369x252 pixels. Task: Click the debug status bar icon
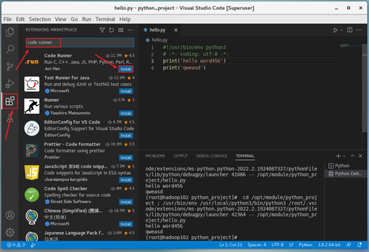point(33,245)
